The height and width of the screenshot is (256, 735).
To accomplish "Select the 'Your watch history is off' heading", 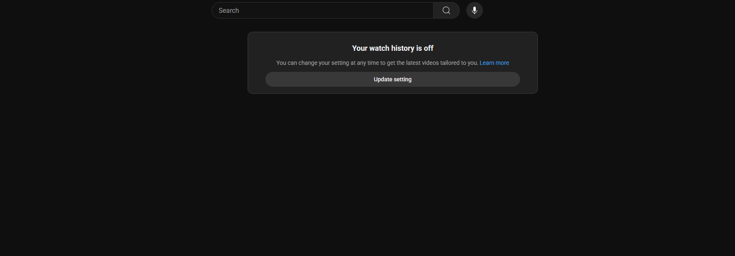I will pos(393,48).
